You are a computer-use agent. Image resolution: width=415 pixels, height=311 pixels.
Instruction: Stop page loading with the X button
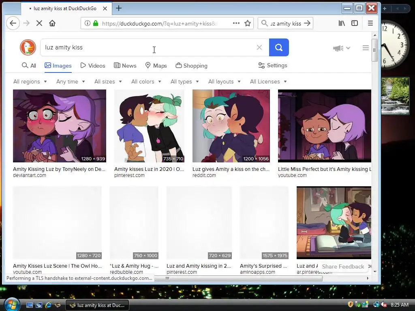[x=39, y=23]
